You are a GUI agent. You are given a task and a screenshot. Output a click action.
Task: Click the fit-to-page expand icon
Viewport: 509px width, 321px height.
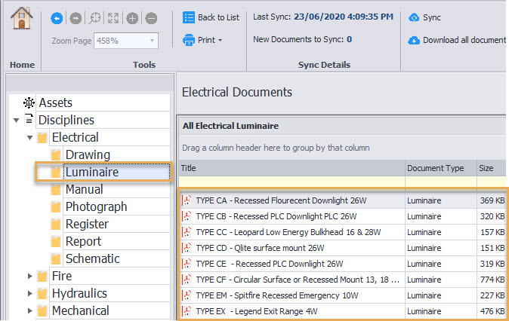(113, 19)
